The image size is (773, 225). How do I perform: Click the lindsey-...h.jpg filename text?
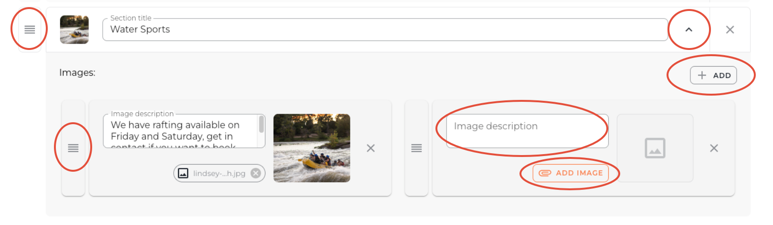pyautogui.click(x=219, y=174)
